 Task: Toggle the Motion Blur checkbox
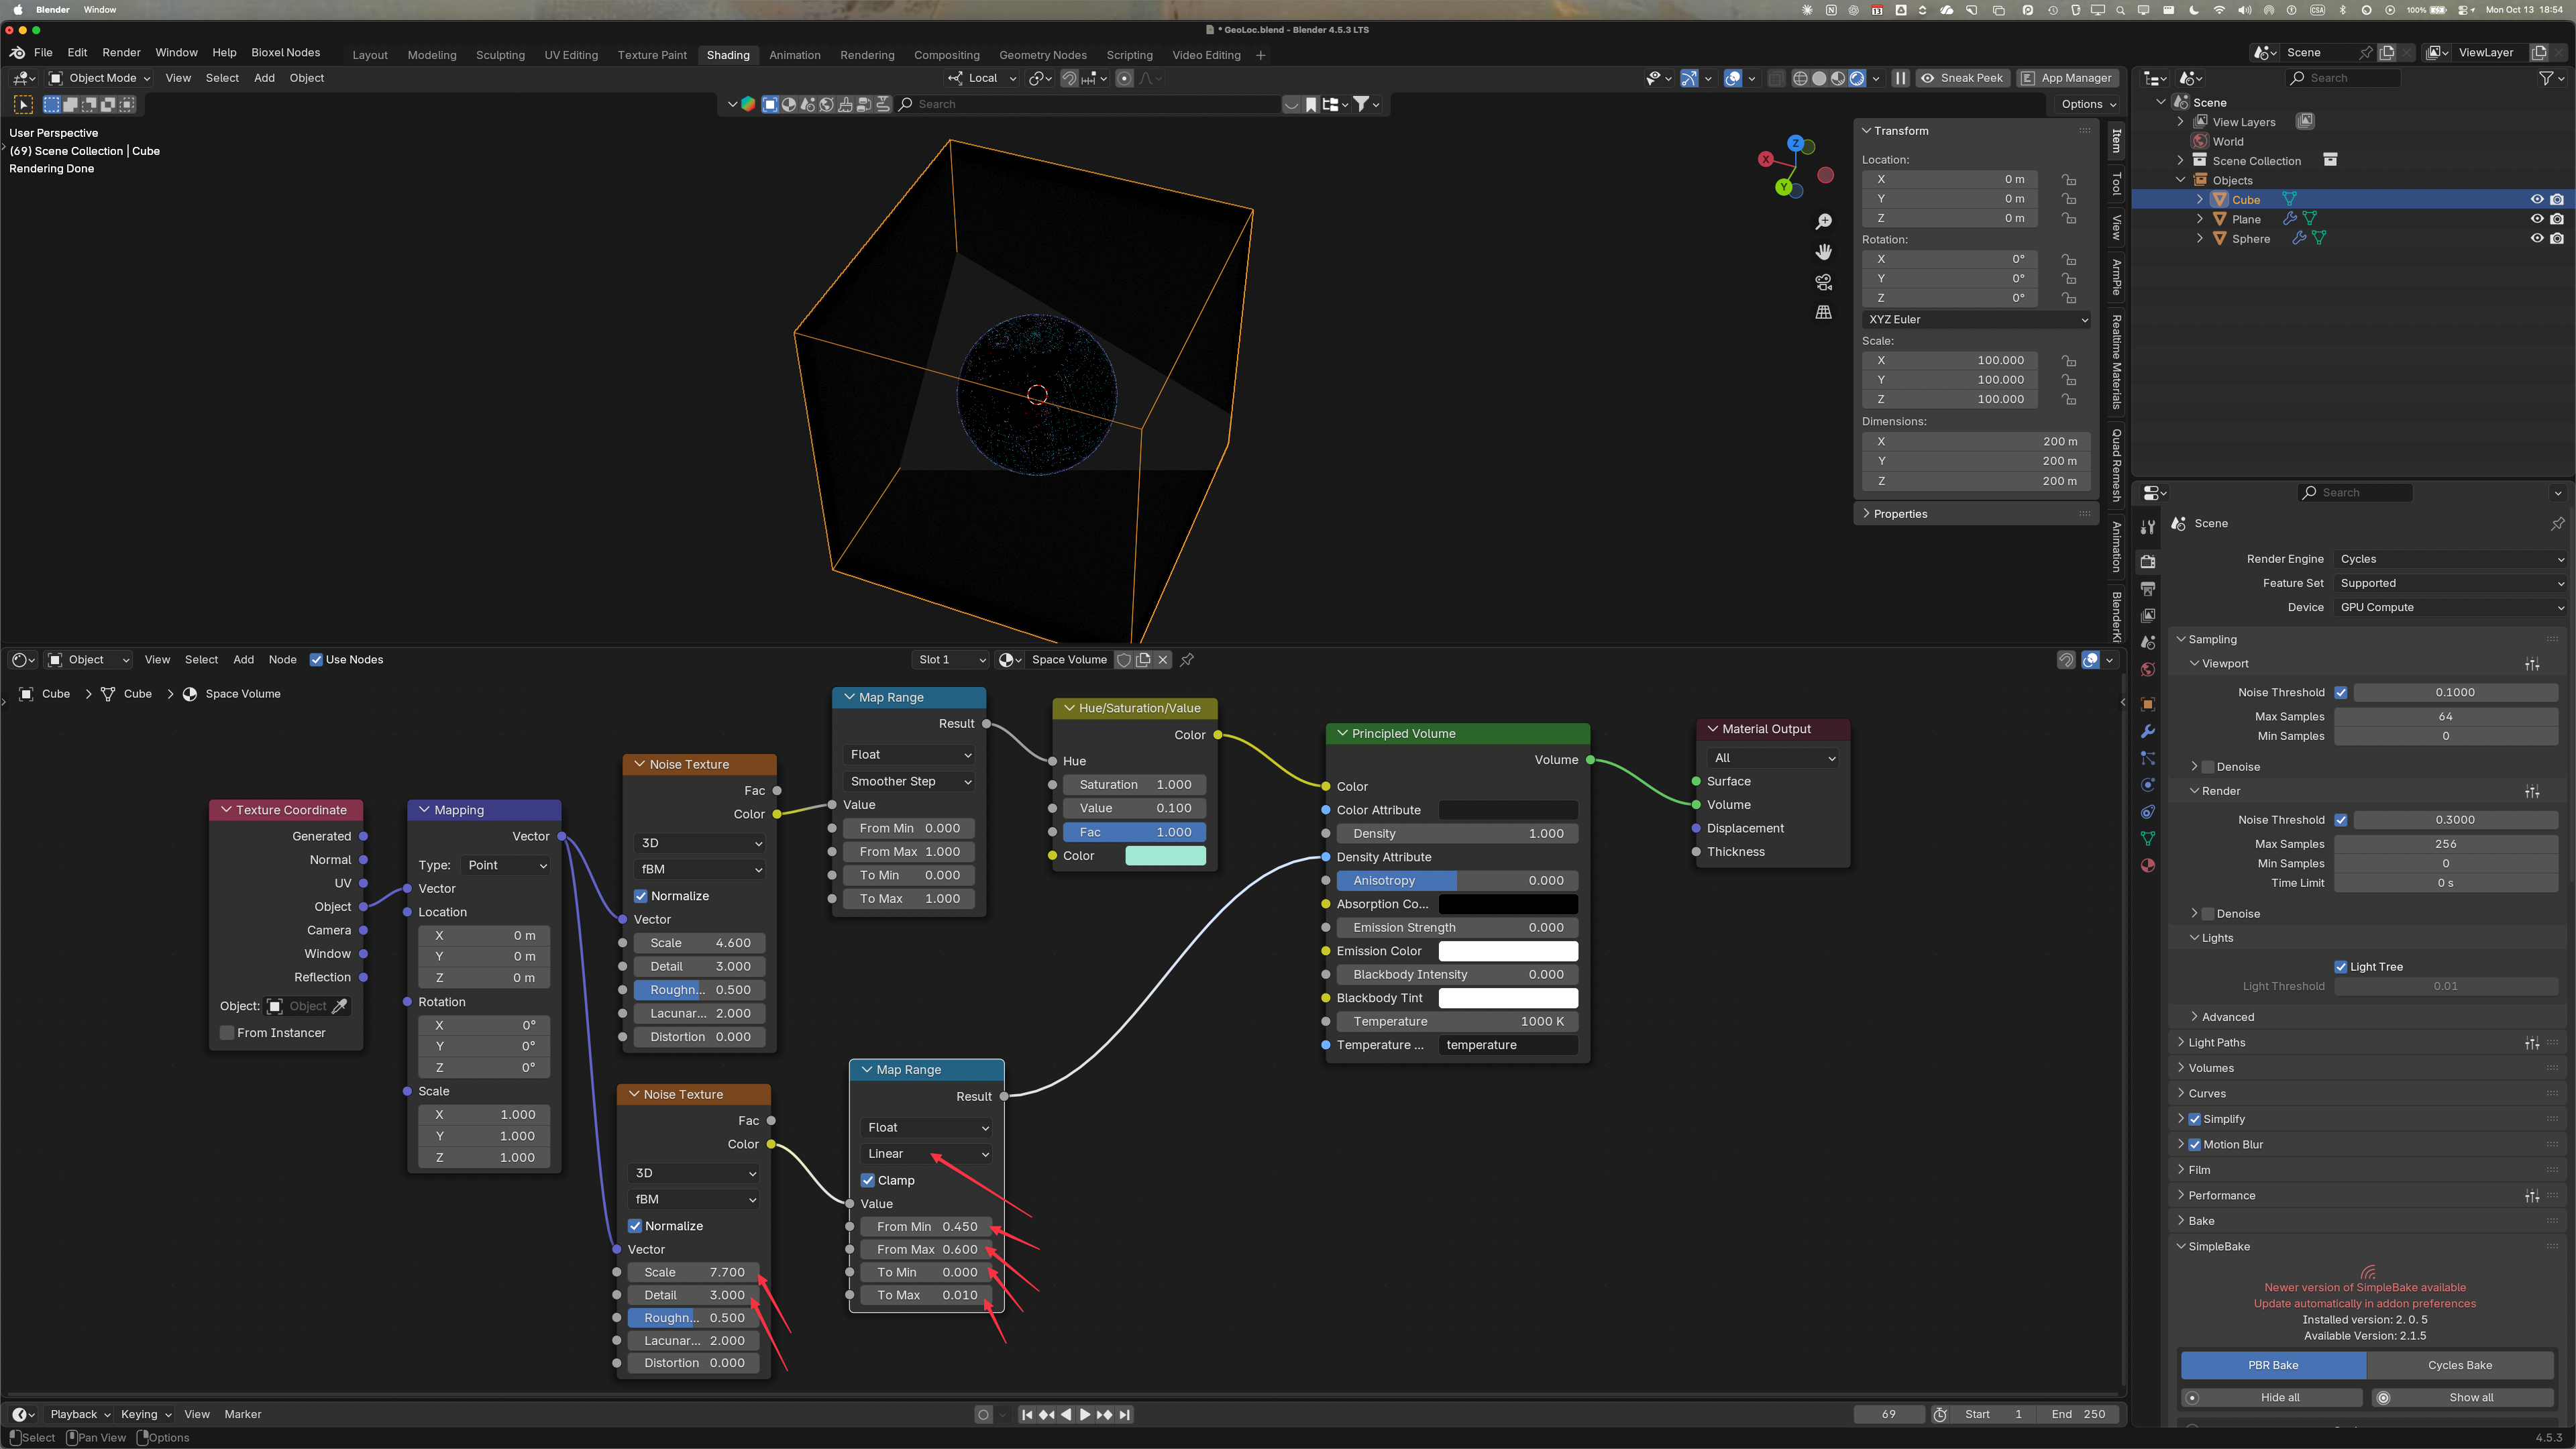pyautogui.click(x=2195, y=1145)
